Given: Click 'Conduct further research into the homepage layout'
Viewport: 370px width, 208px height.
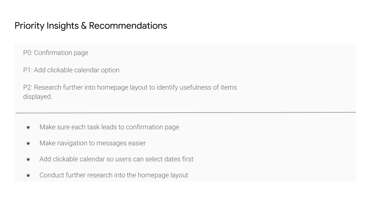Looking at the screenshot, I should pyautogui.click(x=114, y=175).
